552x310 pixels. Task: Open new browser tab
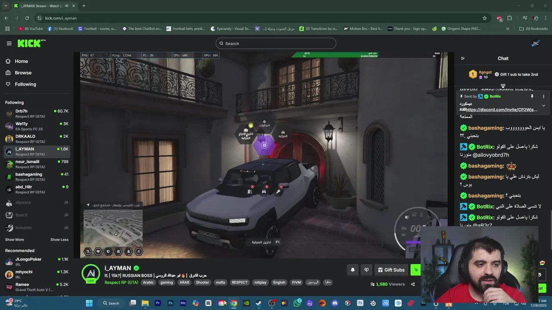(x=84, y=6)
